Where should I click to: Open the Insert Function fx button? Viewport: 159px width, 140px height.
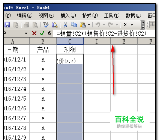coord(49,33)
